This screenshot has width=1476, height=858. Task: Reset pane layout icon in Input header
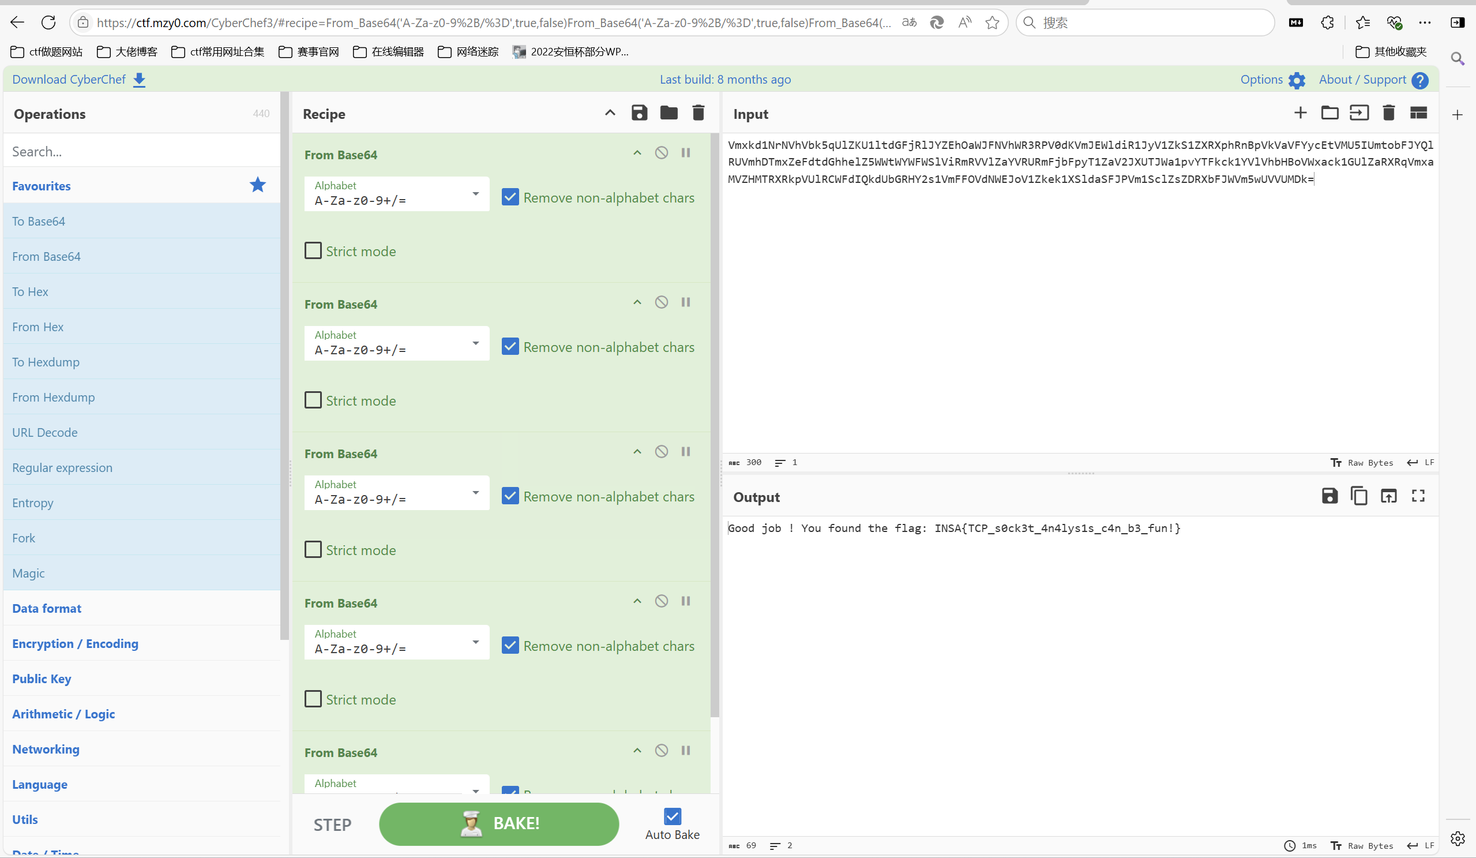(x=1418, y=113)
